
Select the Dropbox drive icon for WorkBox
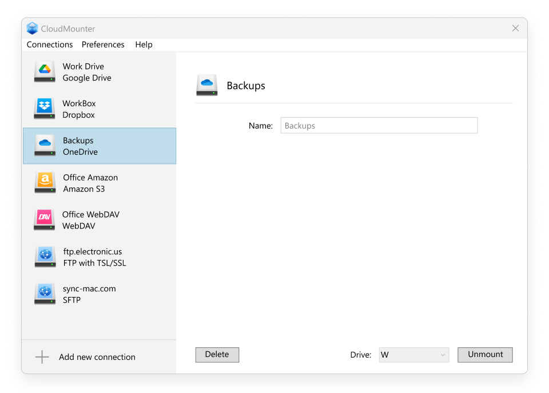pyautogui.click(x=45, y=109)
